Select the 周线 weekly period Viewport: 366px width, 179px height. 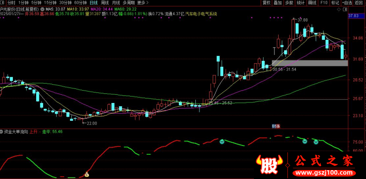tap(104, 3)
